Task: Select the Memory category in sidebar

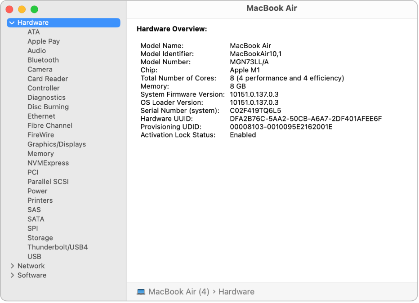Action: point(40,153)
